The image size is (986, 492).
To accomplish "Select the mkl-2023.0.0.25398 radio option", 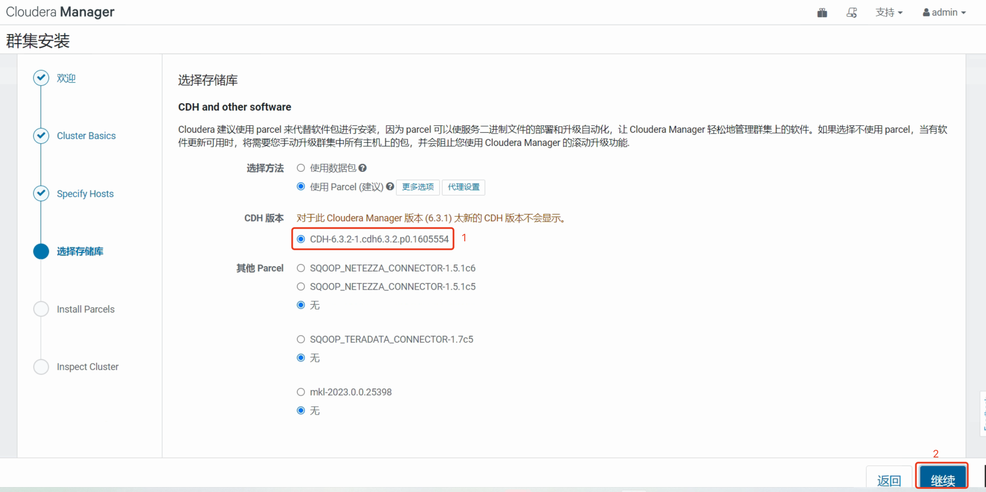I will [x=301, y=392].
